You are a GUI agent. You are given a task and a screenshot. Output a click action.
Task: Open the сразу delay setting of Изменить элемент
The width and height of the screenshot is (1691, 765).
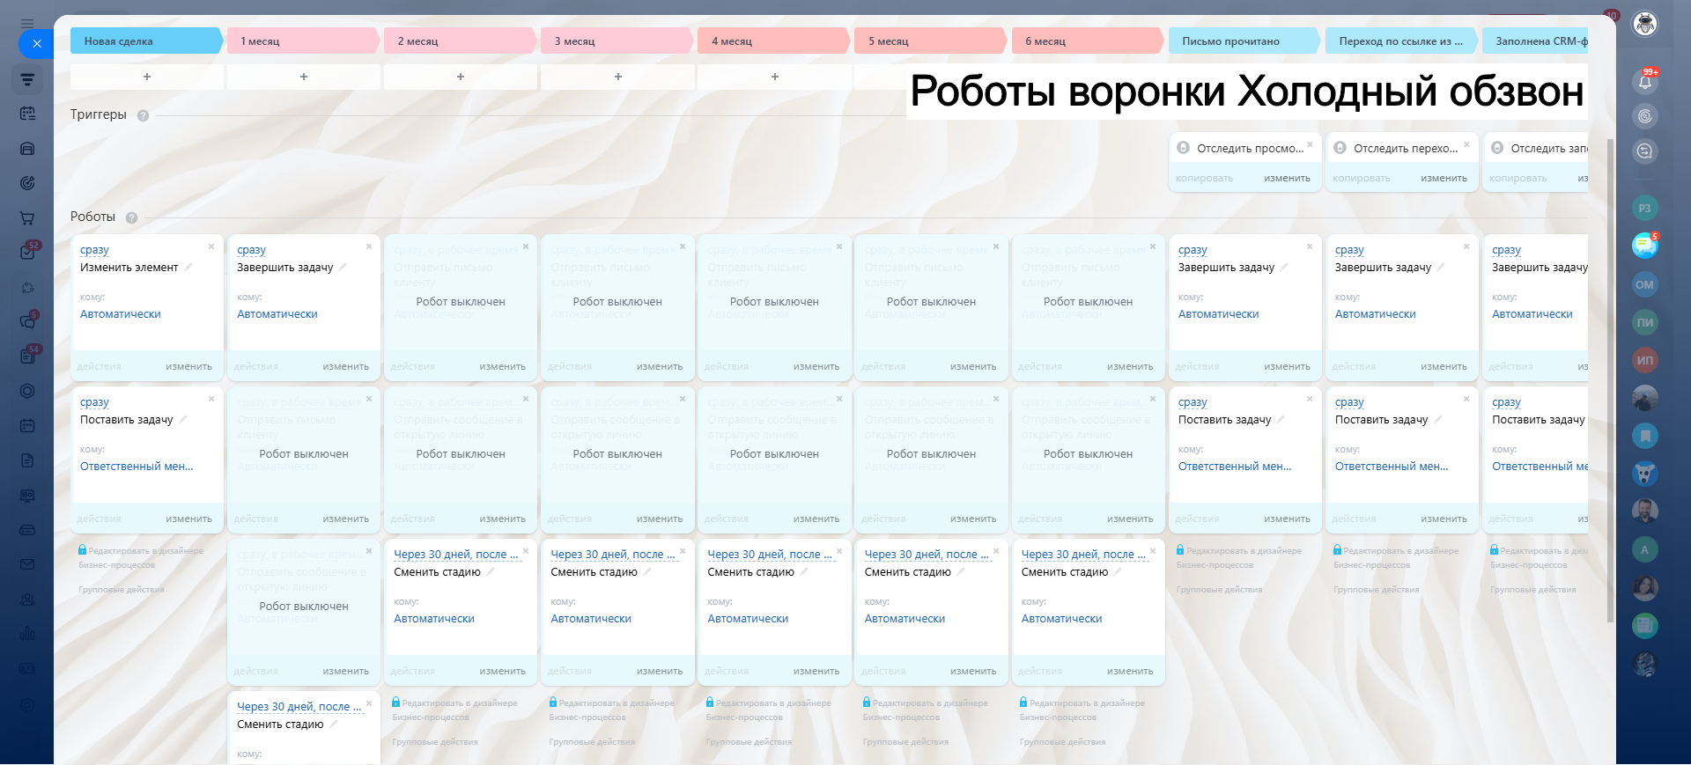point(94,250)
